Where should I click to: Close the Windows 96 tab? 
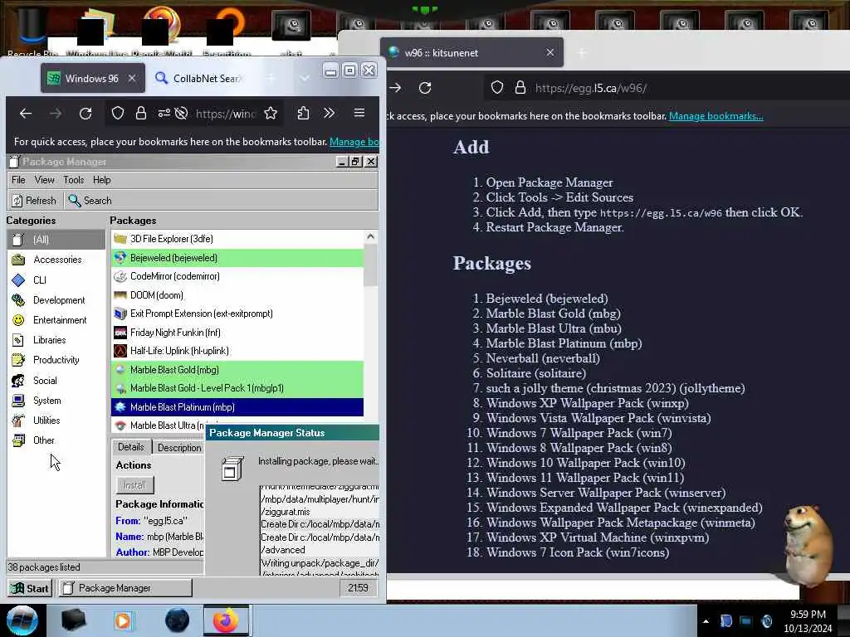pyautogui.click(x=132, y=78)
